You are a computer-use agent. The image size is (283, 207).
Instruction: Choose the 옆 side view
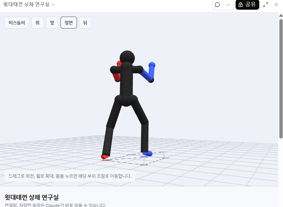tap(52, 23)
